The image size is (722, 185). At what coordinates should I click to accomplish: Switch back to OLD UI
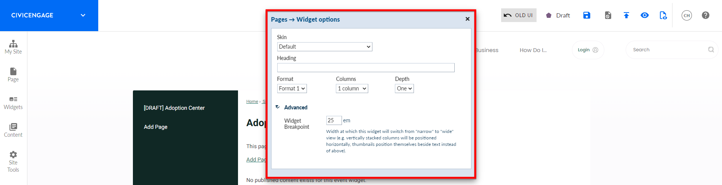tap(519, 15)
